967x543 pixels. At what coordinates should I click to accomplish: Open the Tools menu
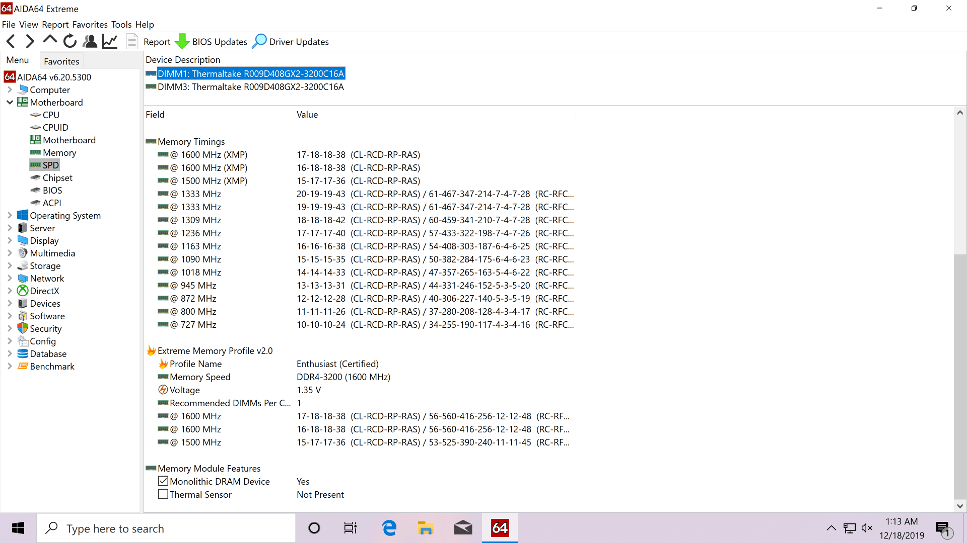pos(121,24)
